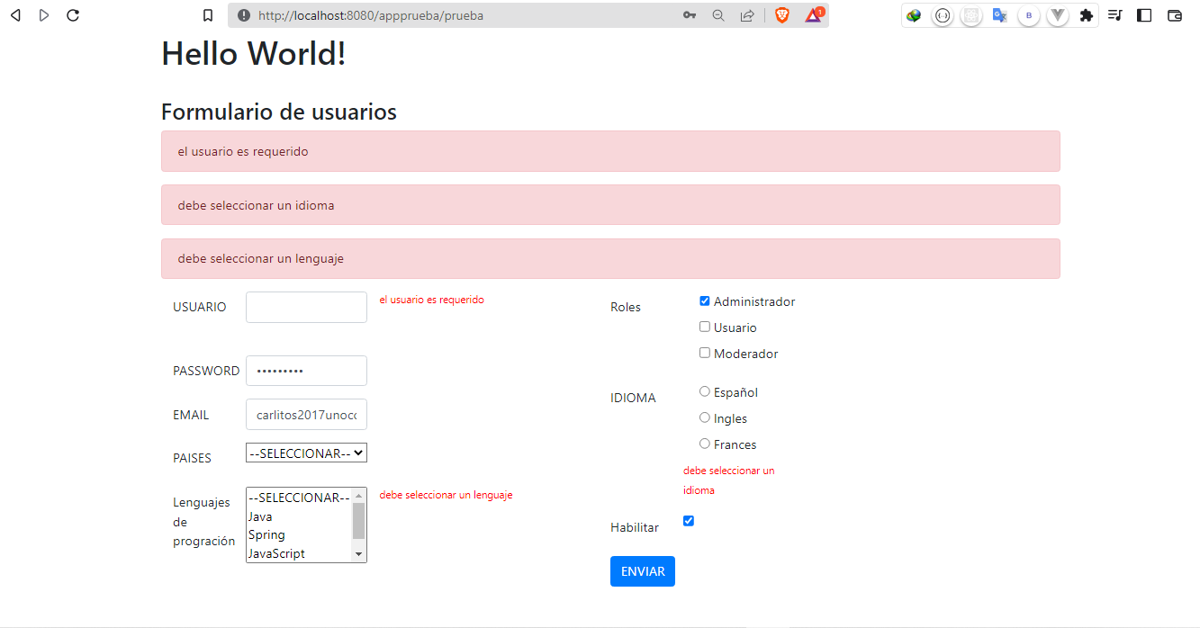Open the Vue DevTools extension icon
The height and width of the screenshot is (628, 1200).
1057,15
